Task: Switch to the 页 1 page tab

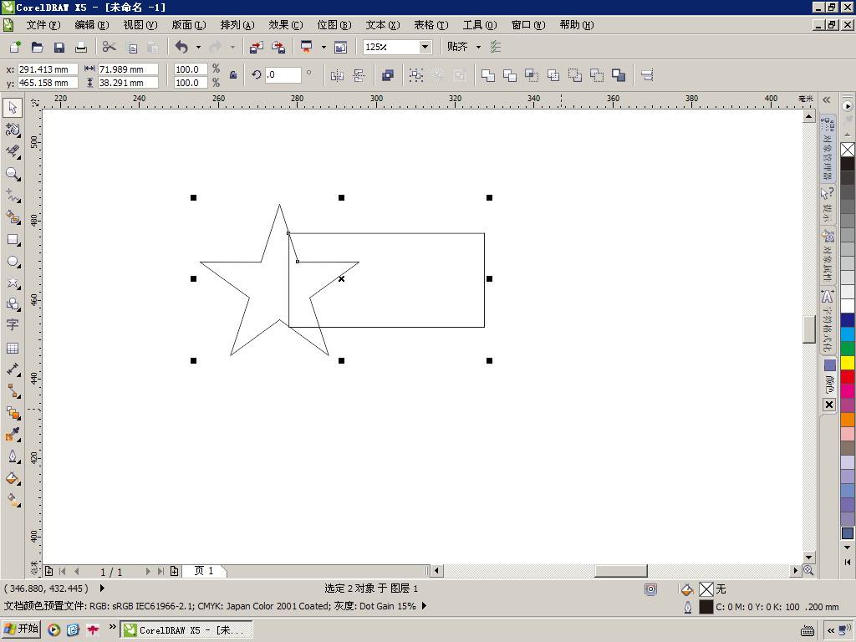Action: (x=205, y=571)
